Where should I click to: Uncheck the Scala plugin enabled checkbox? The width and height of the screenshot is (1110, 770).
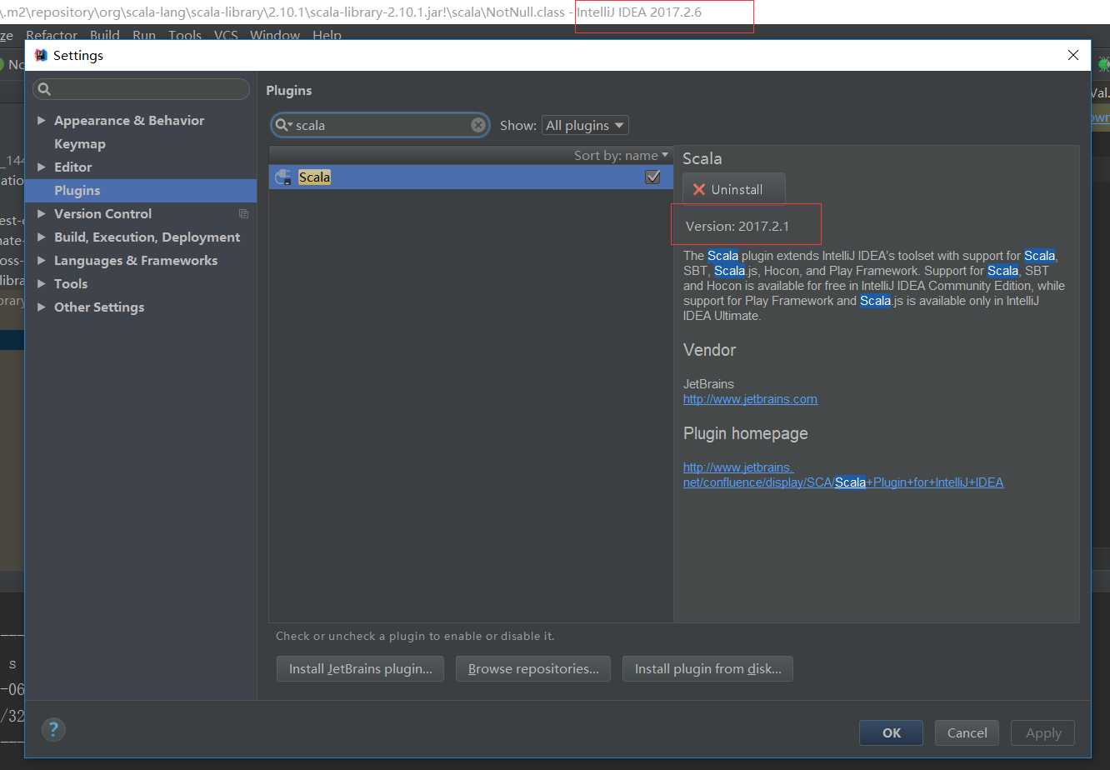[652, 177]
